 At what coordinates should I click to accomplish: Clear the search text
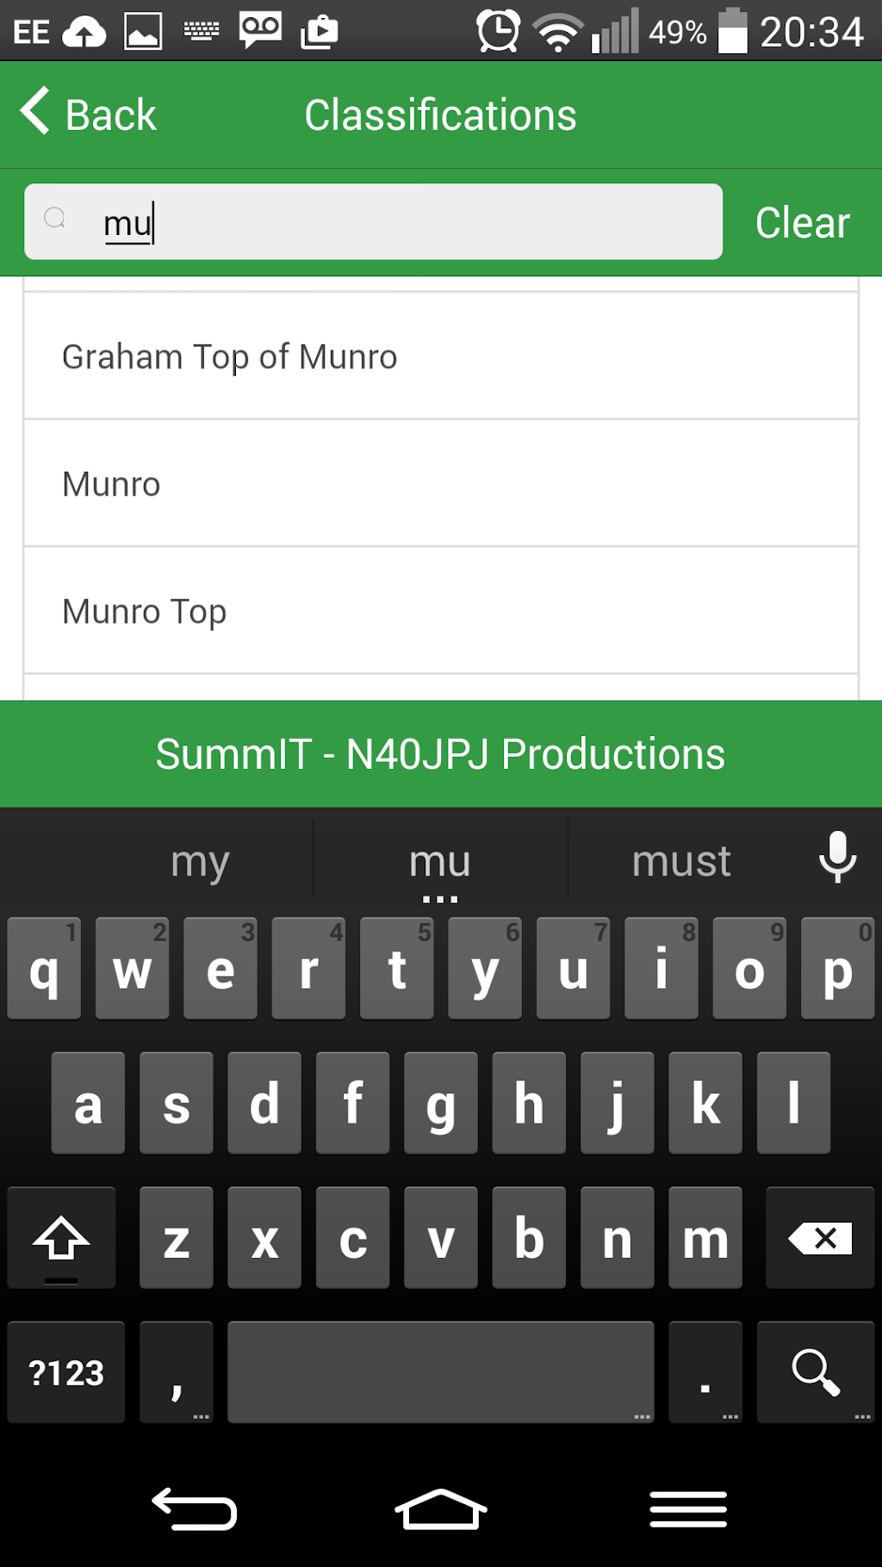pos(802,223)
